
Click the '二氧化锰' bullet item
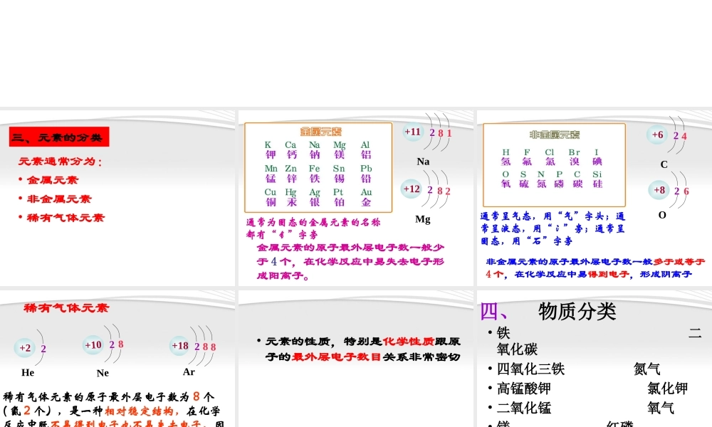pos(523,408)
